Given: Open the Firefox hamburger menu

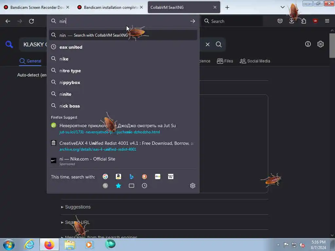Looking at the screenshot, I should click(327, 21).
